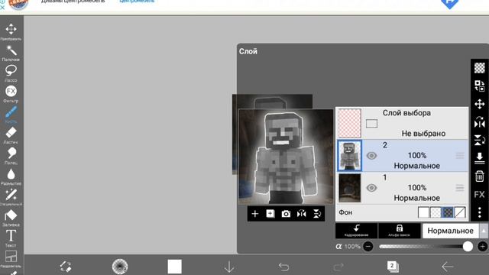Open the FX Filter tool

pyautogui.click(x=11, y=93)
